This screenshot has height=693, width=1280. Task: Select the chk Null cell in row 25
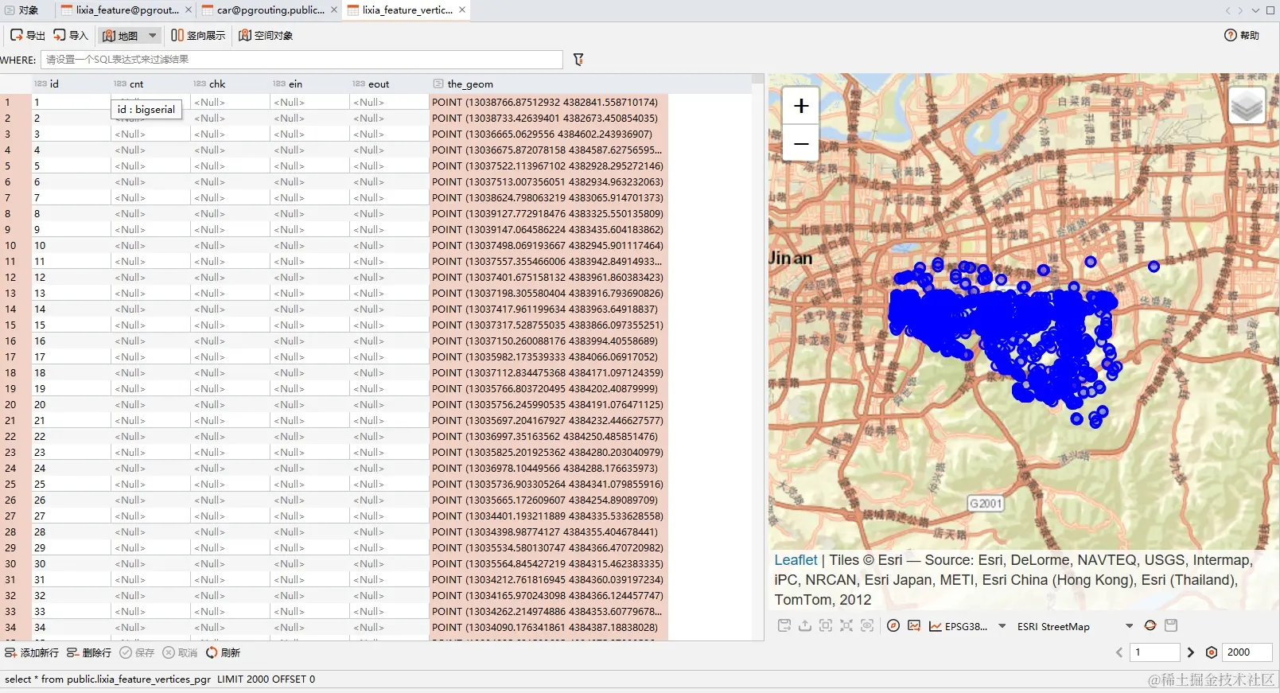[x=230, y=484]
